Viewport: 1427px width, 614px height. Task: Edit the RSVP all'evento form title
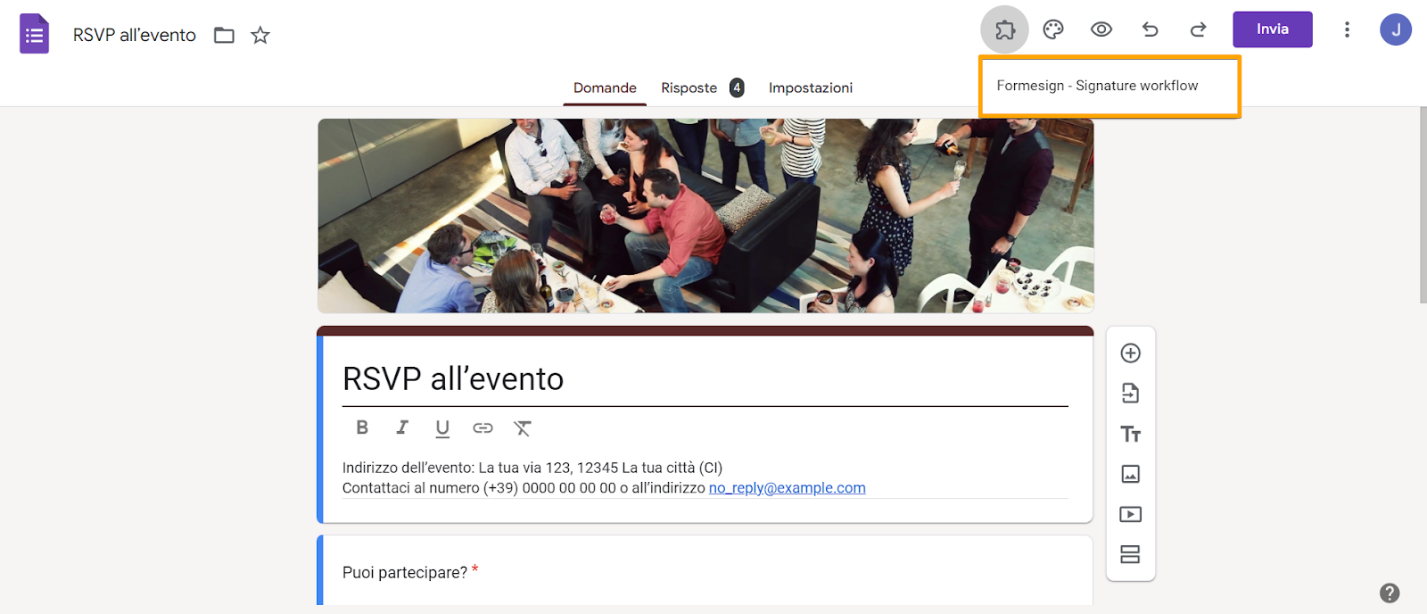705,379
